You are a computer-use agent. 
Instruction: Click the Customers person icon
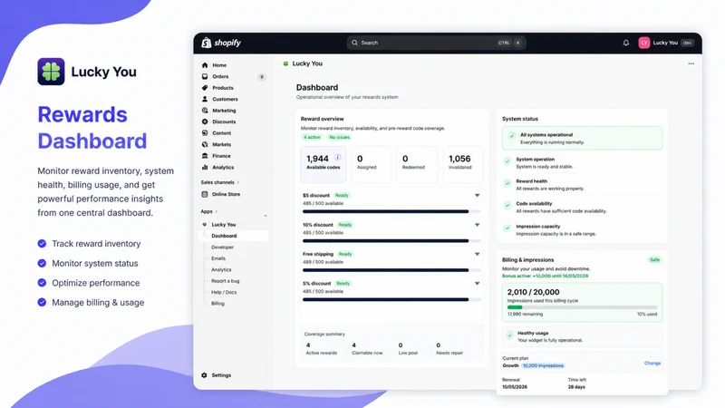(205, 99)
